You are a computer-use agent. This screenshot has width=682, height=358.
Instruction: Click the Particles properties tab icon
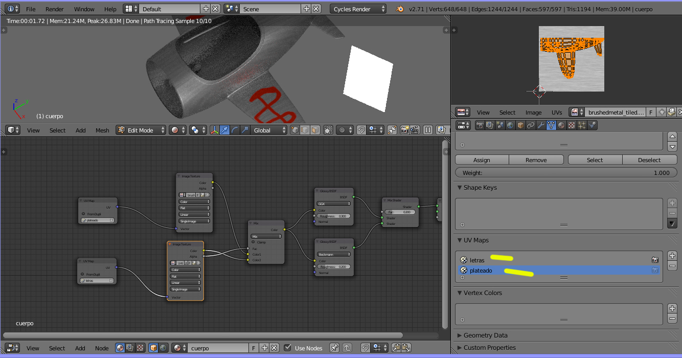pos(582,125)
